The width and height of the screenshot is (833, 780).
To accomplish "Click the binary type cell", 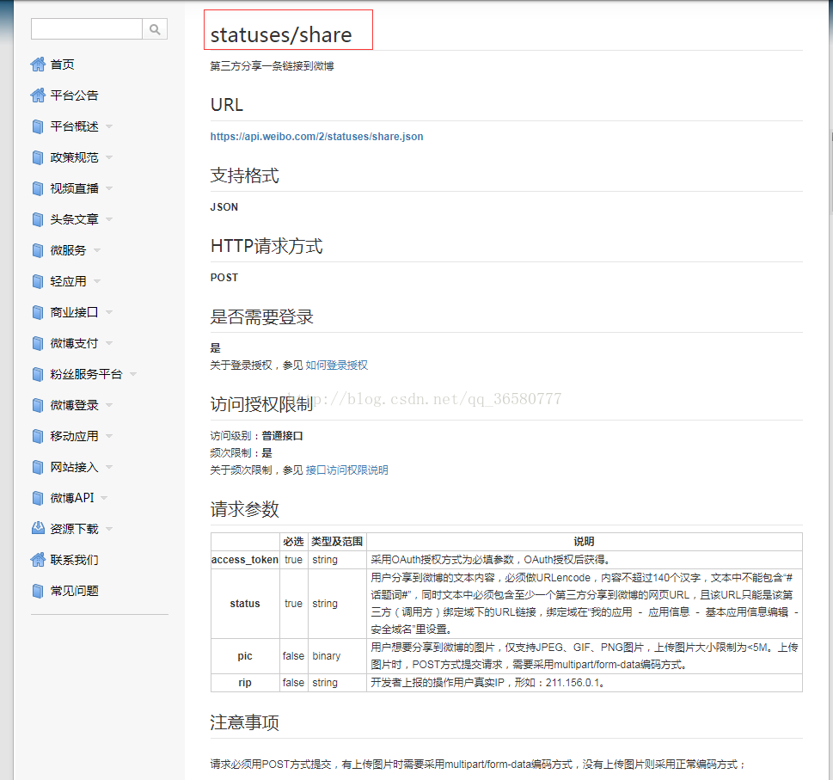I will 337,656.
